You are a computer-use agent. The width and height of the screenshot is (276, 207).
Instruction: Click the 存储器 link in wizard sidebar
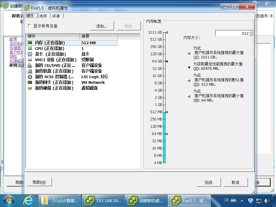click(15, 48)
